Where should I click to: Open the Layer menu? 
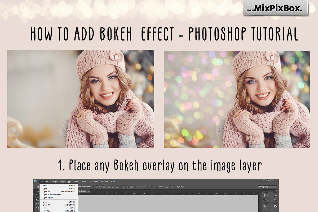point(62,182)
